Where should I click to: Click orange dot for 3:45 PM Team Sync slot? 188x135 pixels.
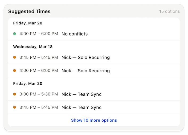[14, 108]
